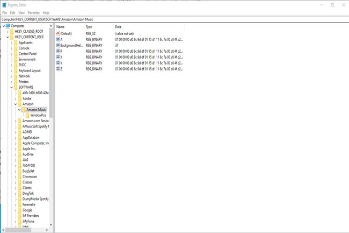349x233 pixels.
Task: Click the WindowPos folder icon
Action: click(x=27, y=115)
